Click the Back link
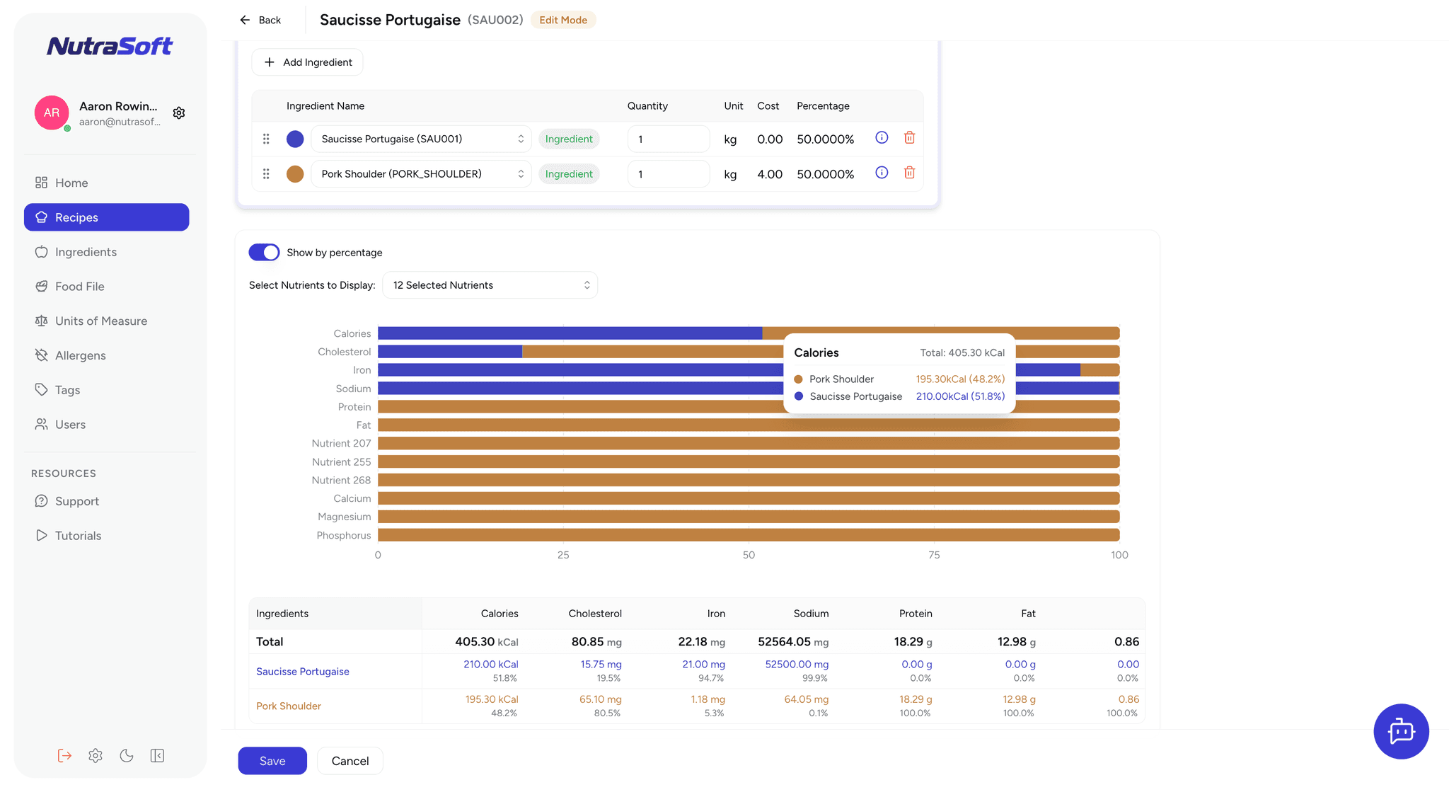1449x792 pixels. click(260, 20)
